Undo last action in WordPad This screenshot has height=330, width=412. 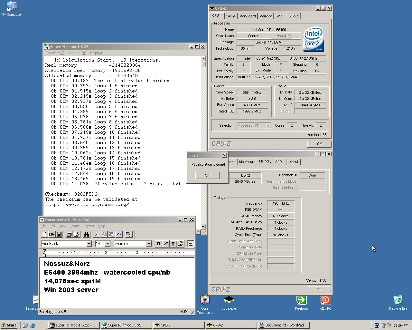[x=119, y=234]
